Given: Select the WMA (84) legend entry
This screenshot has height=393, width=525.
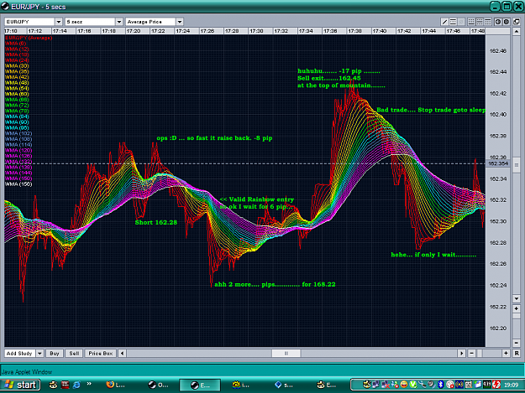Looking at the screenshot, I should tap(17, 116).
